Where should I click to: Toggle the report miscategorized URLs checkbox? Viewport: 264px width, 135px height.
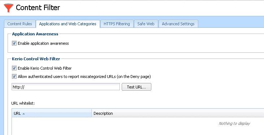[x=14, y=77]
